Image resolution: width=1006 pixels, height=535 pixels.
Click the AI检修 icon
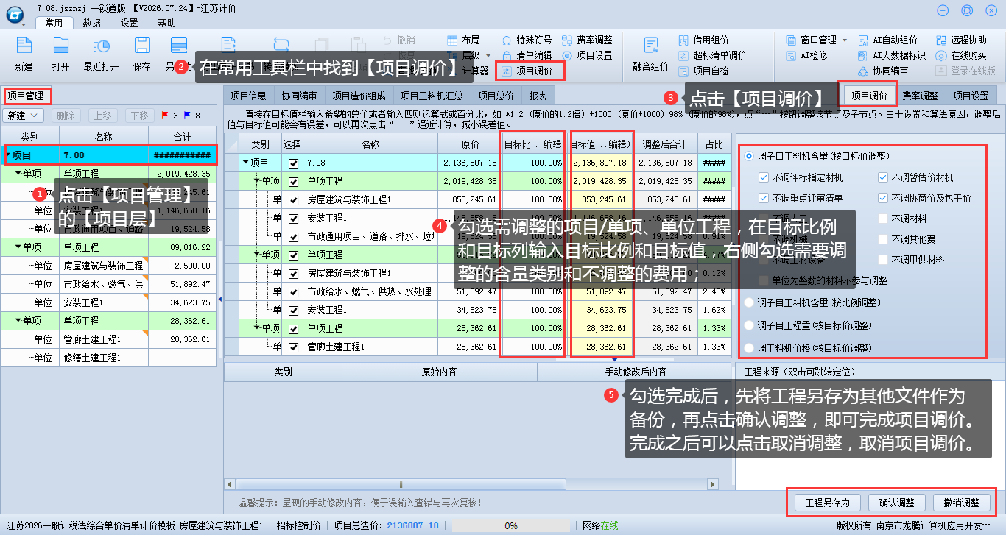tap(791, 55)
